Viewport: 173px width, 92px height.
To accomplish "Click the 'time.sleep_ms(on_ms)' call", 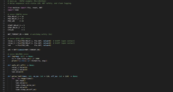I will (25, 85).
